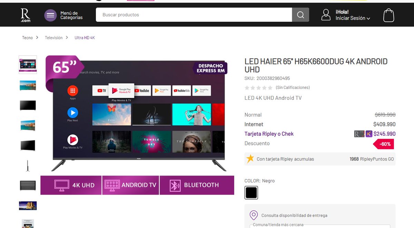Open the Ultra HD 4K breadcrumb
Image resolution: width=414 pixels, height=228 pixels.
85,38
